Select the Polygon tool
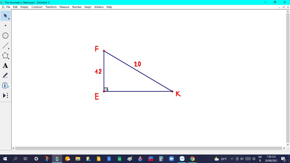Screen dimensions: 290x163 (x=6, y=56)
